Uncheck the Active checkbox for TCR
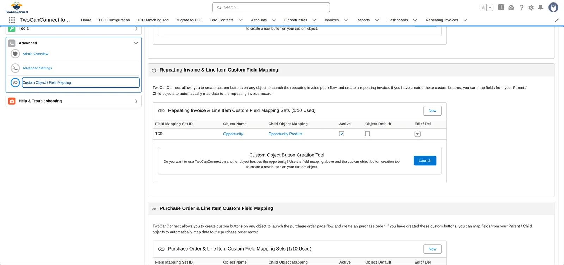 tap(342, 134)
